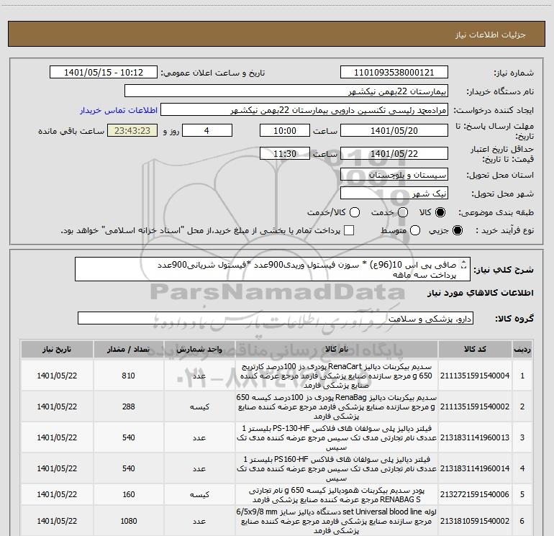Click quantity 1080 in row 6

[128, 521]
